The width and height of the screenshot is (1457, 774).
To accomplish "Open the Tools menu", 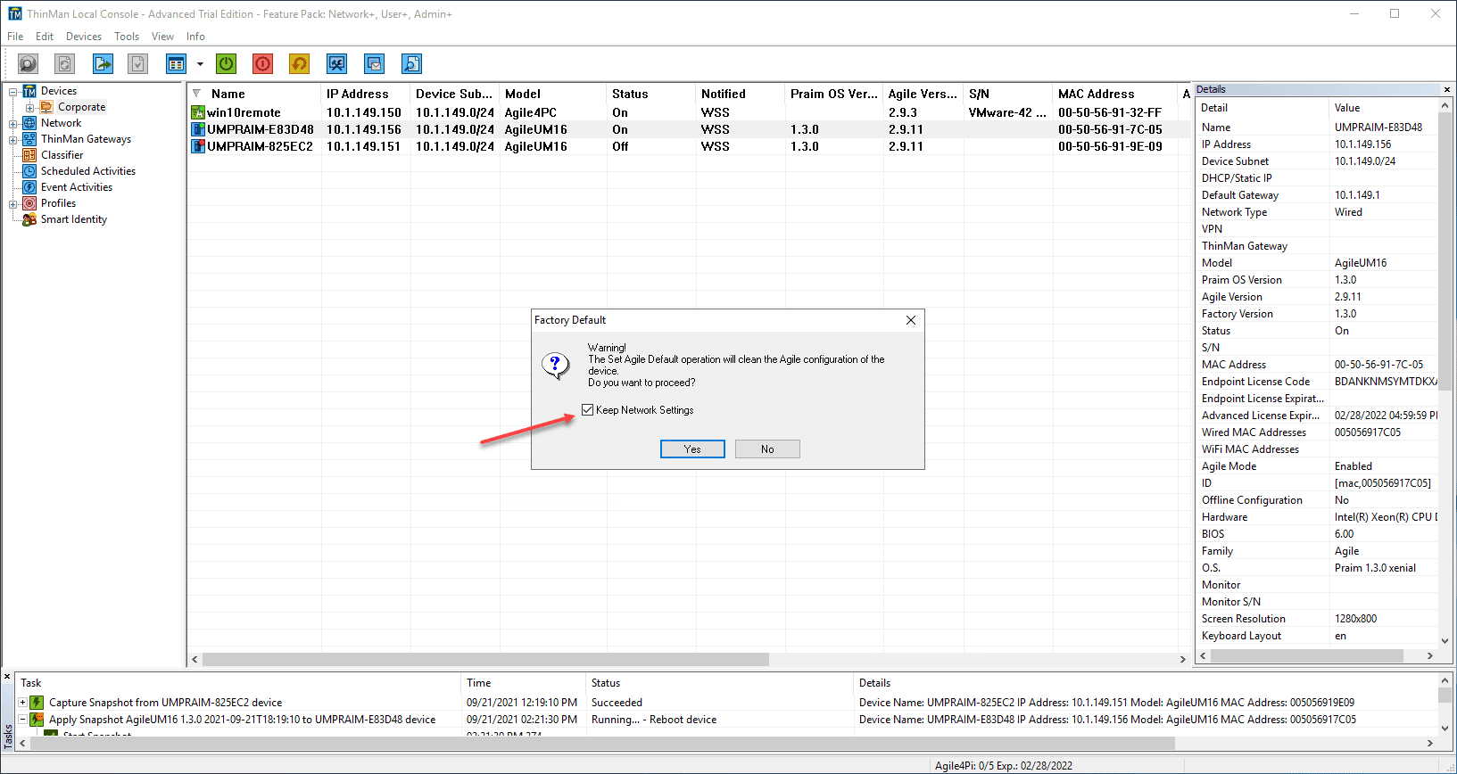I will click(127, 37).
